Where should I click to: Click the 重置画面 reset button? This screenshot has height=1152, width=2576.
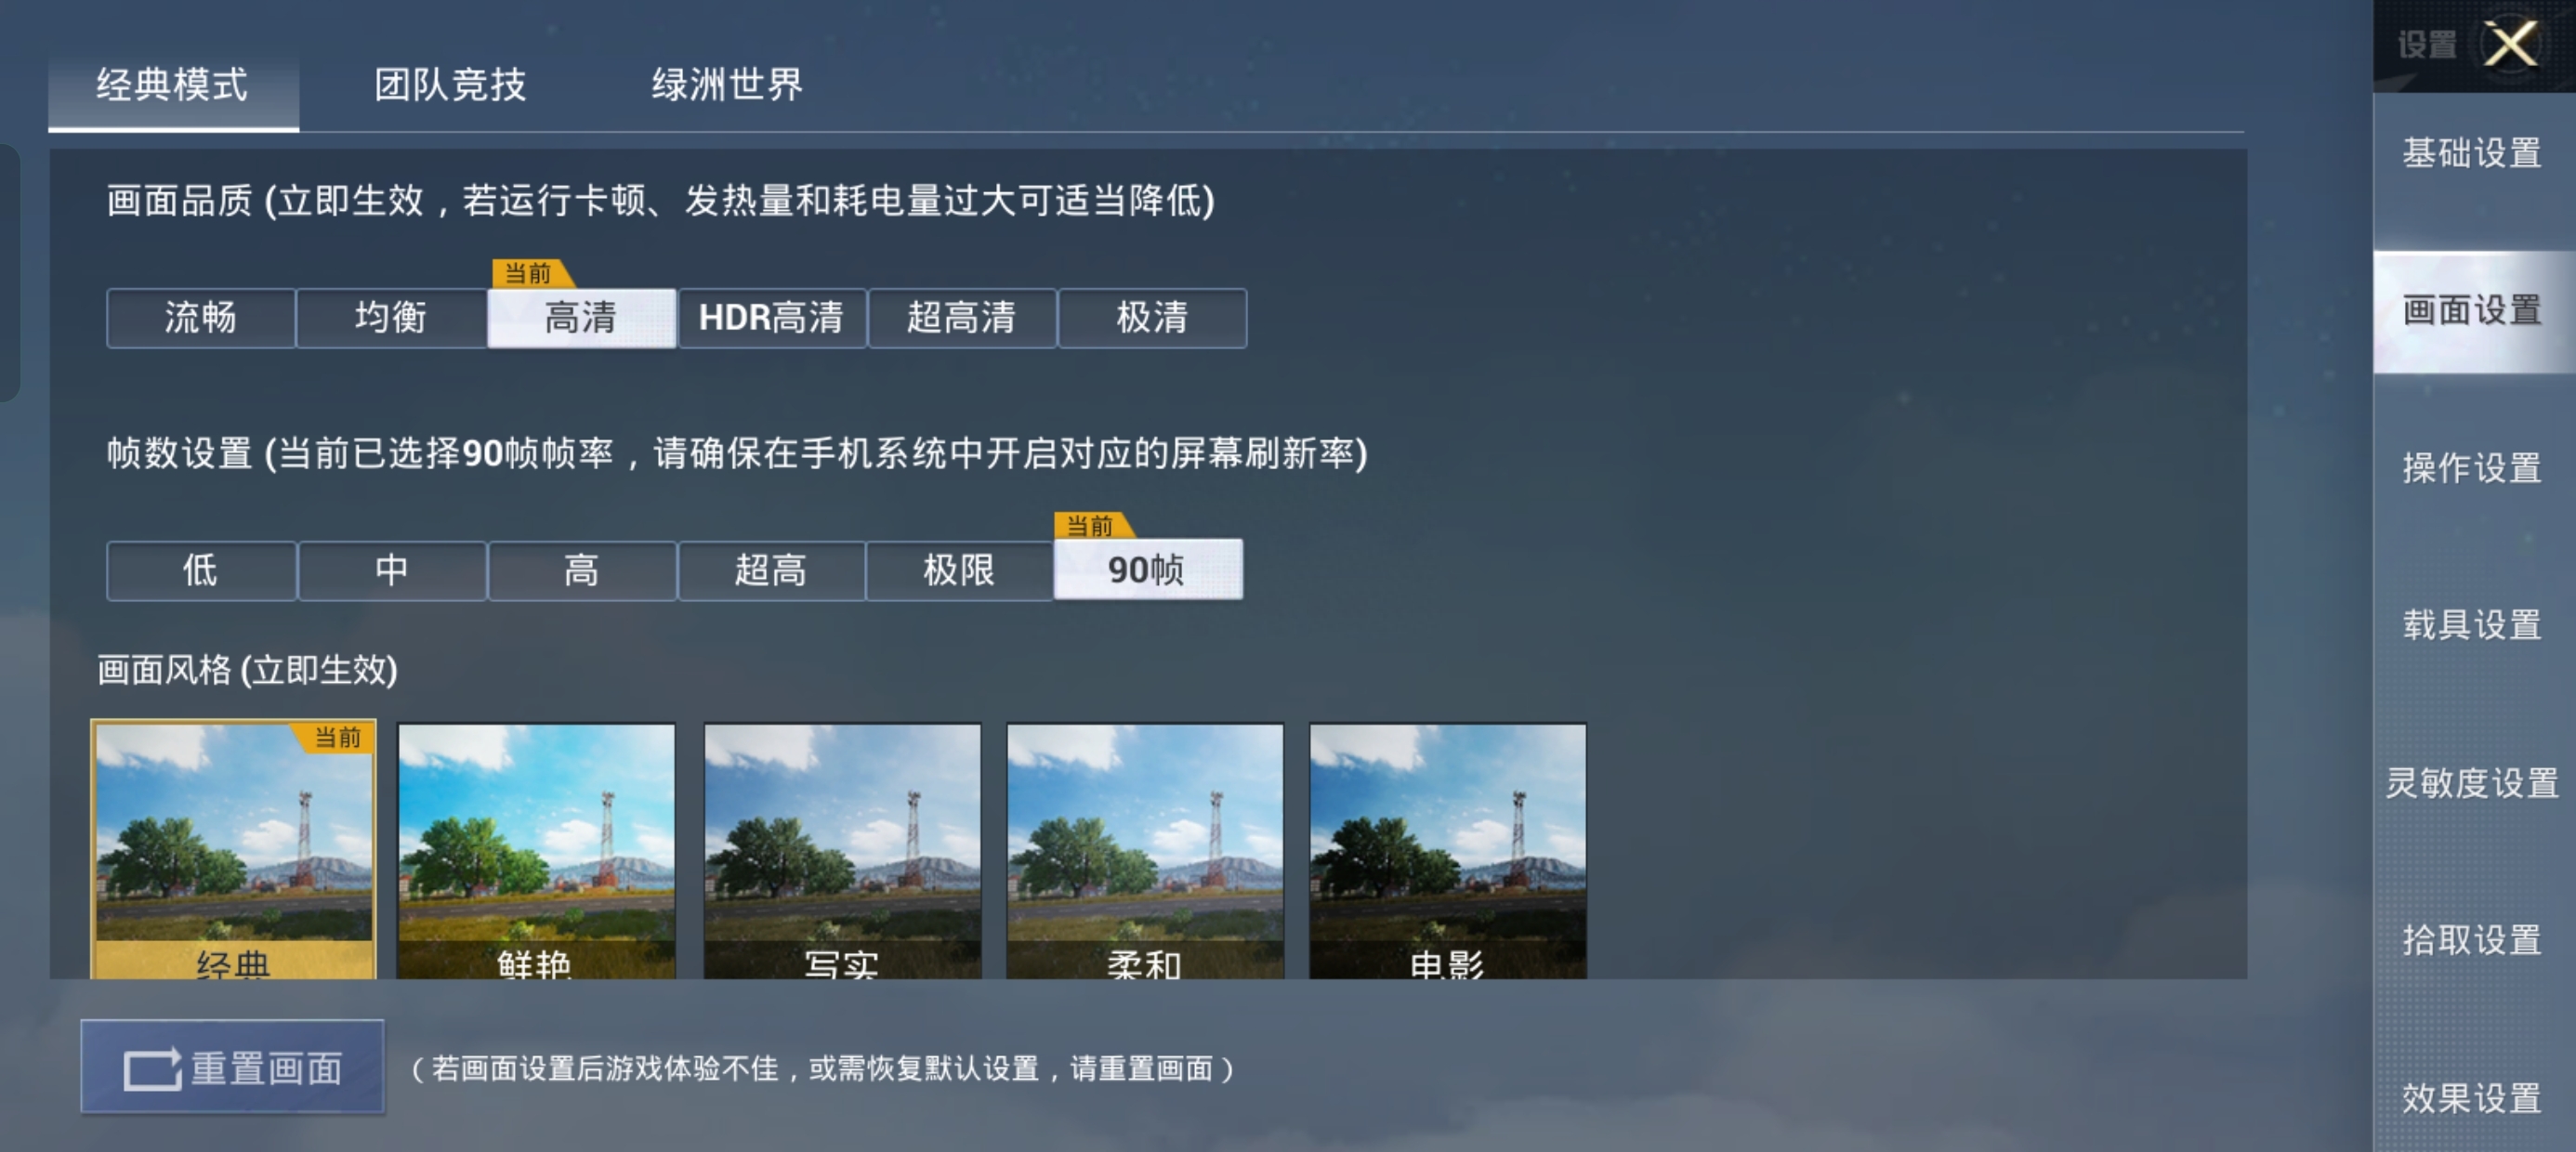point(232,1067)
